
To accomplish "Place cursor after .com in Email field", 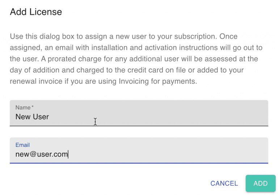I will 68,154.
